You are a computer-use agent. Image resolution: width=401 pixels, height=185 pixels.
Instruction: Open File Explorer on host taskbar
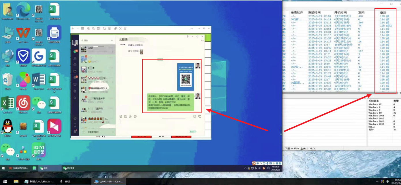[16, 182]
